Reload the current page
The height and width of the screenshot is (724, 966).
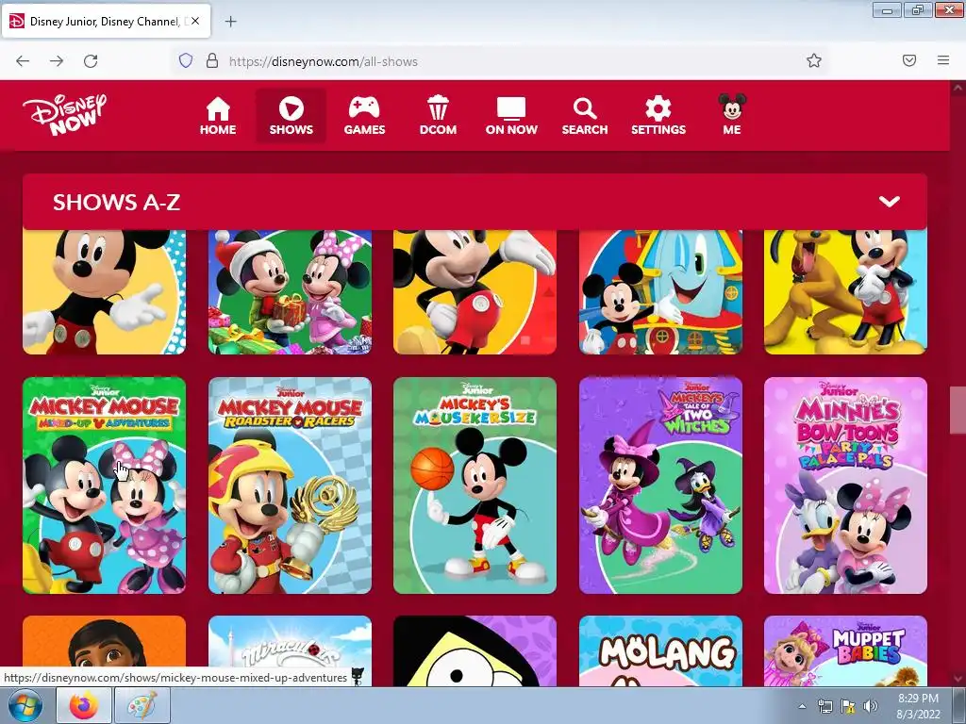click(91, 60)
